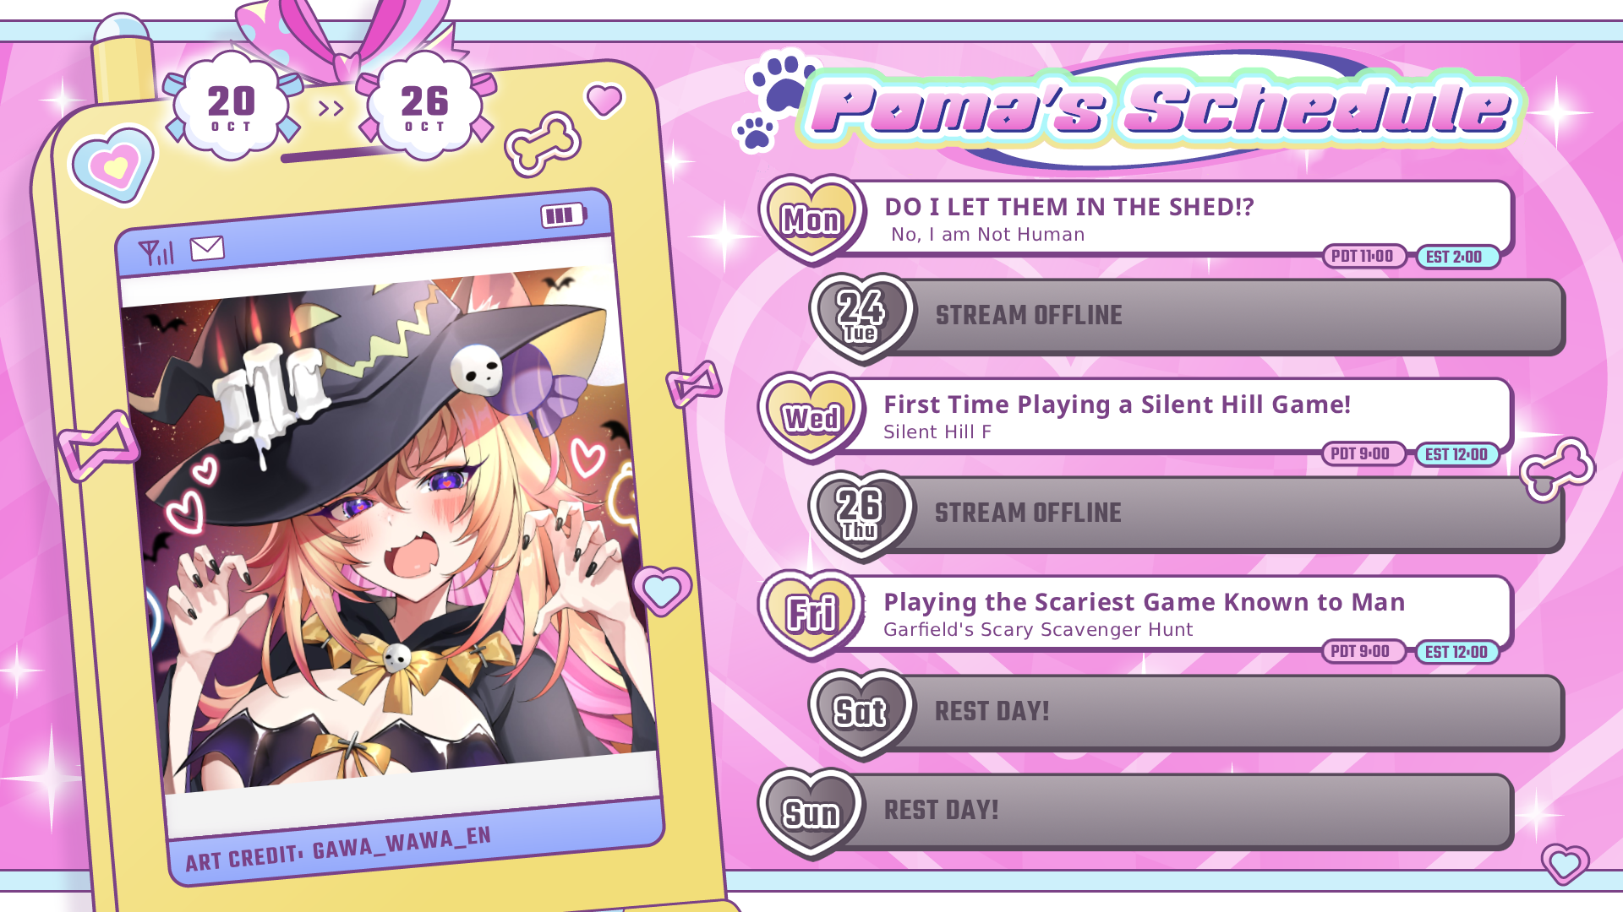
Task: Select the 20 OCT date cloud
Action: click(x=232, y=106)
